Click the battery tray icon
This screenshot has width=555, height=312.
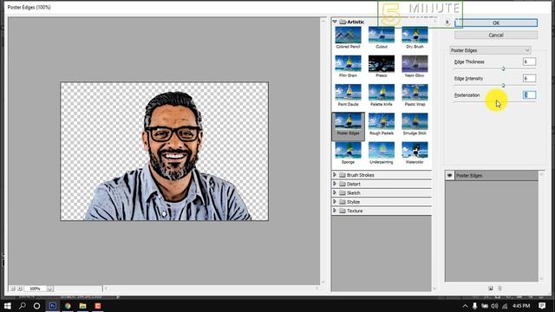point(485,306)
